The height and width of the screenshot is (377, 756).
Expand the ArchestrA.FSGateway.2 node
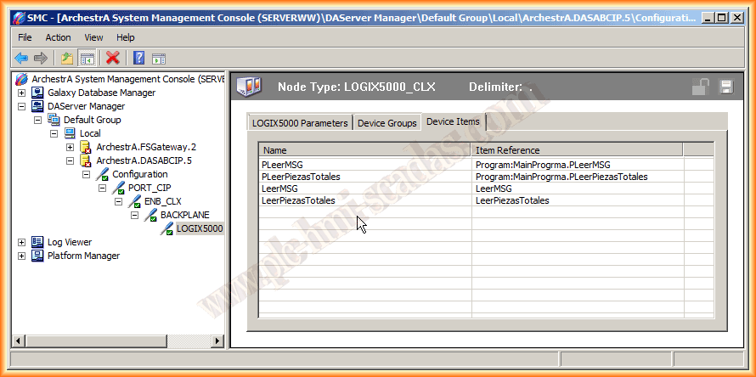pyautogui.click(x=71, y=147)
